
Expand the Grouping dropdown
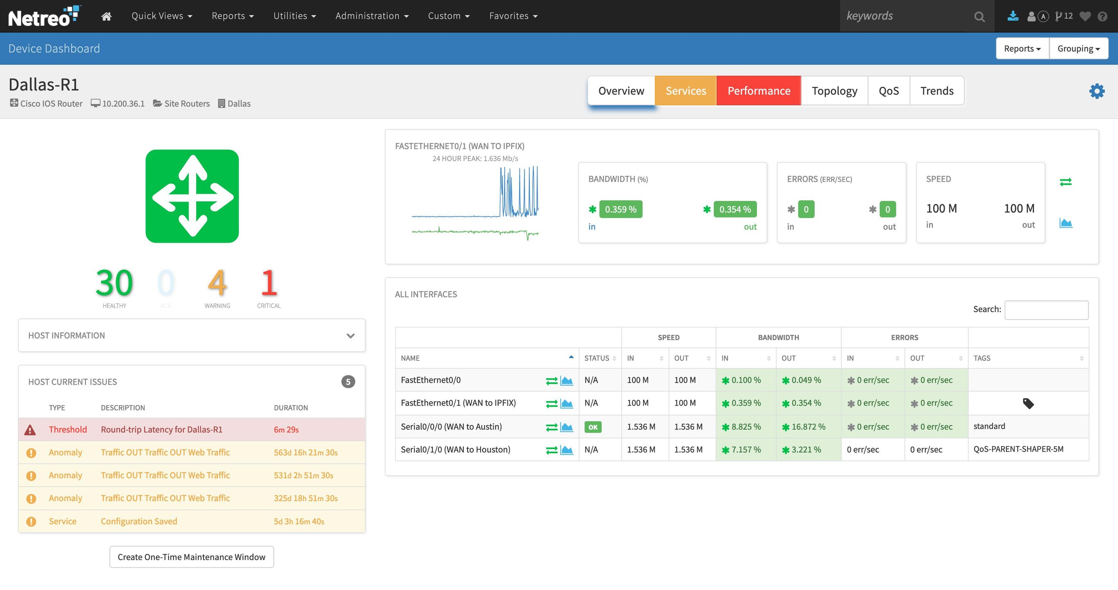[1078, 48]
